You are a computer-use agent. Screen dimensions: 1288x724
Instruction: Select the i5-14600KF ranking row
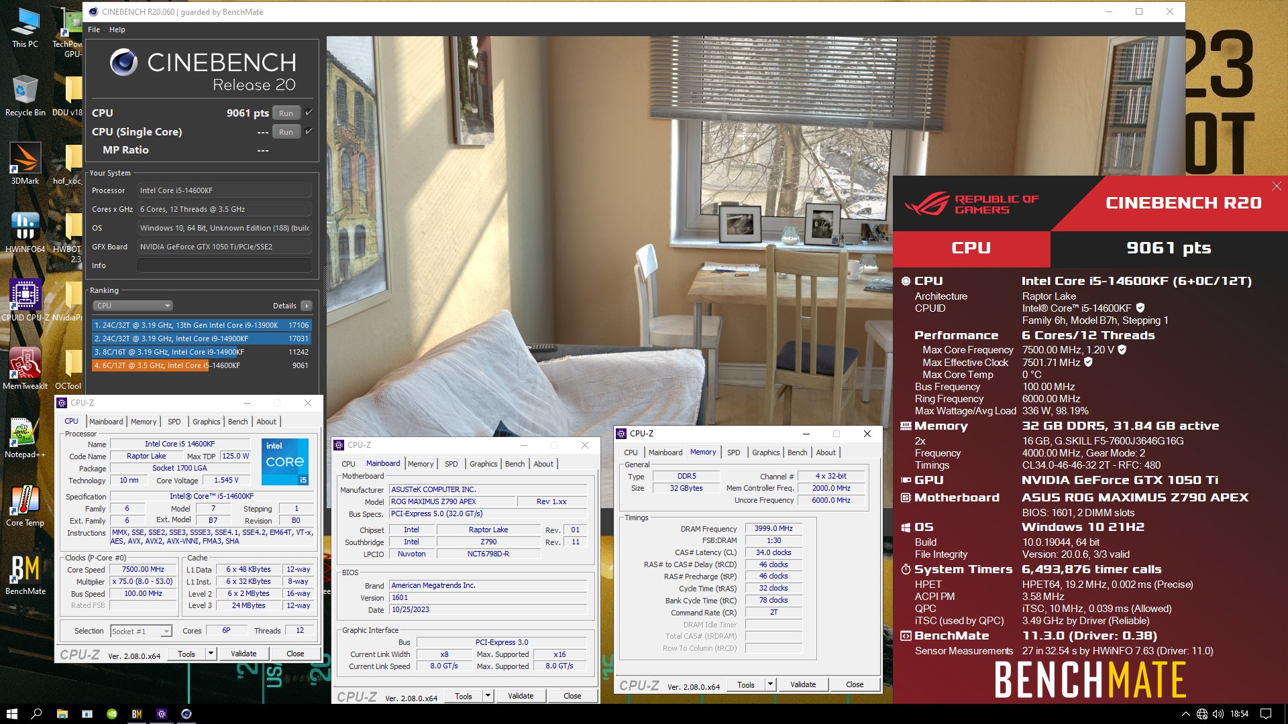tap(201, 365)
